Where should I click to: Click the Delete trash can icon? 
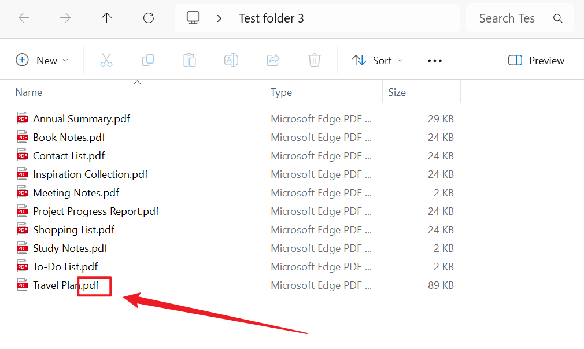[315, 60]
